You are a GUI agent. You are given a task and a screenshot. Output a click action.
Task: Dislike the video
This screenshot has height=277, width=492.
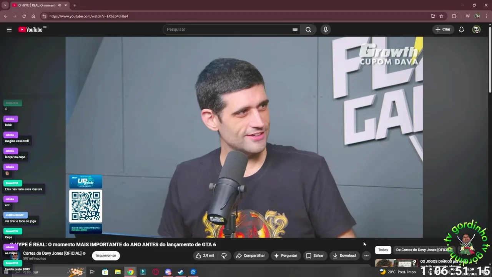click(x=224, y=255)
